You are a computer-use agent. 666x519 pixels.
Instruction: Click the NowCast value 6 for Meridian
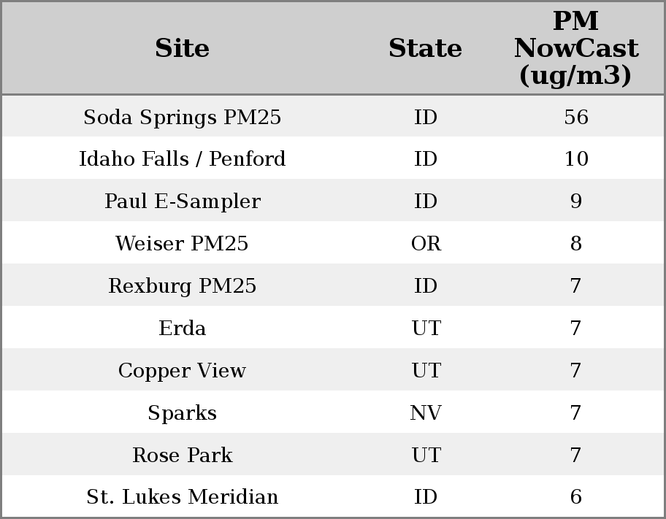click(575, 497)
